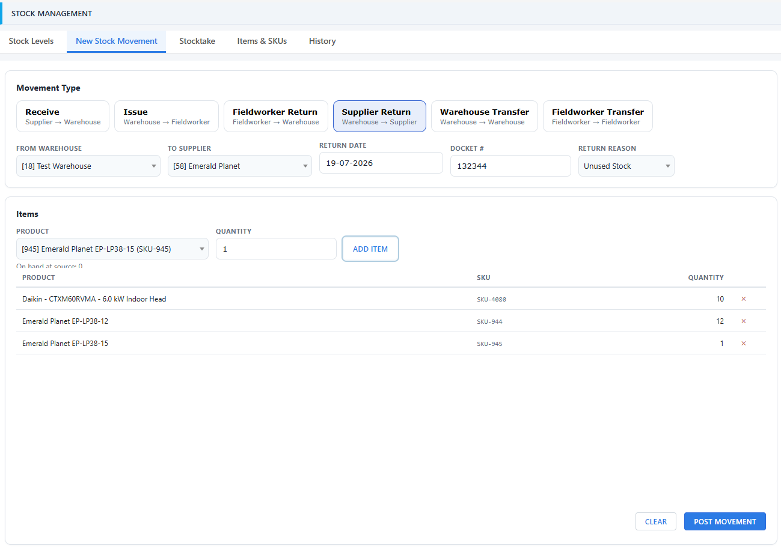Open the New Stock Movement tab
781x555 pixels.
click(117, 41)
